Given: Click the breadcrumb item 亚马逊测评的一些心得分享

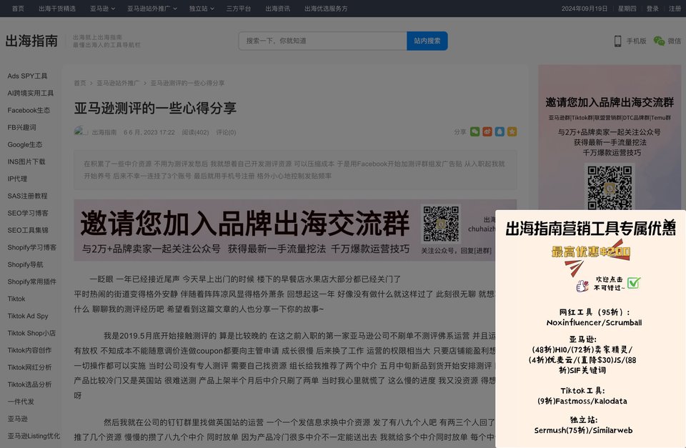Looking at the screenshot, I should click(x=188, y=83).
